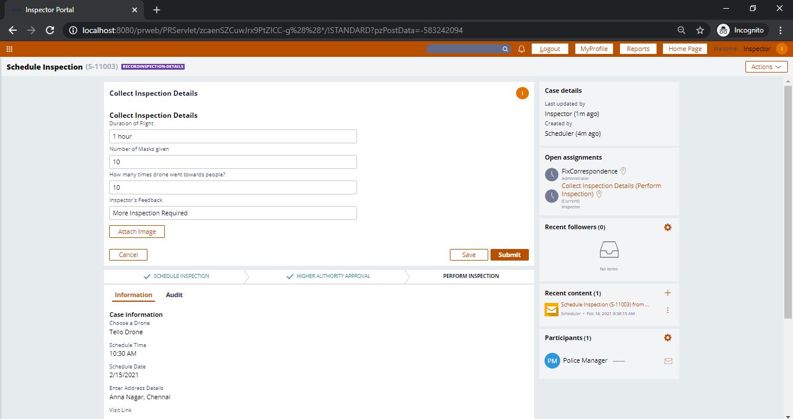The width and height of the screenshot is (793, 419).
Task: Switch to the Audit tab
Action: pyautogui.click(x=174, y=295)
